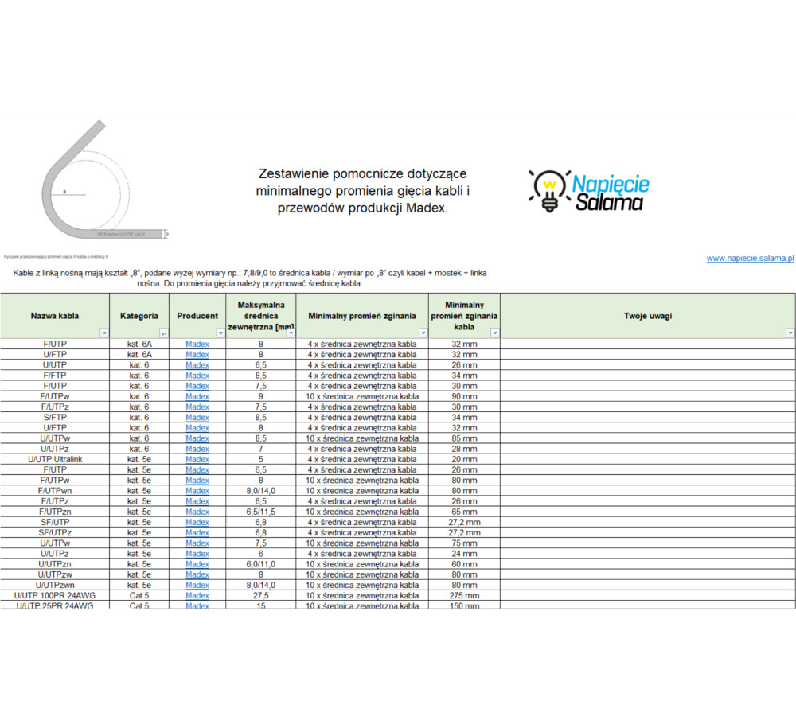The height and width of the screenshot is (728, 796).
Task: Follow the Madex link in the U/UTP 100PR 24AWG row
Action: (x=197, y=595)
